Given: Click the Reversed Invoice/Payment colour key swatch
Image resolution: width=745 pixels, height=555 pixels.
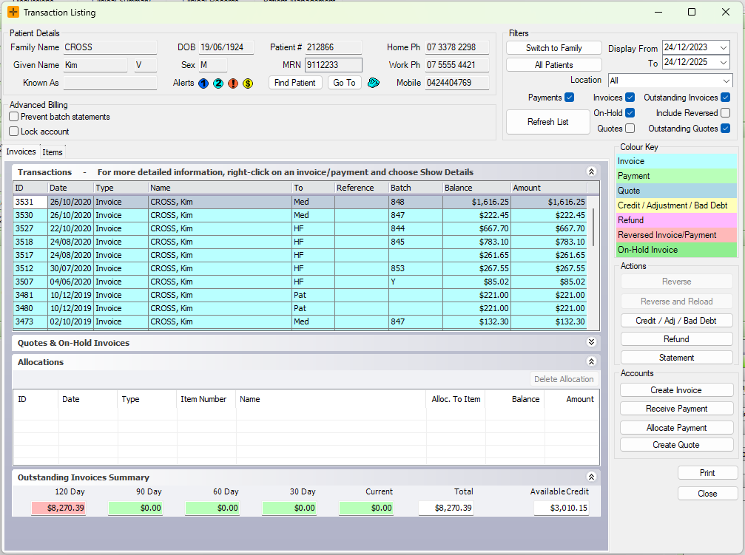Looking at the screenshot, I should point(676,235).
